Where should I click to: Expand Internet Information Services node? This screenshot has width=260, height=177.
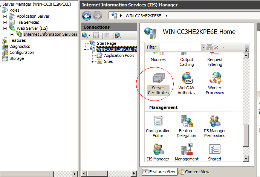coord(12,35)
